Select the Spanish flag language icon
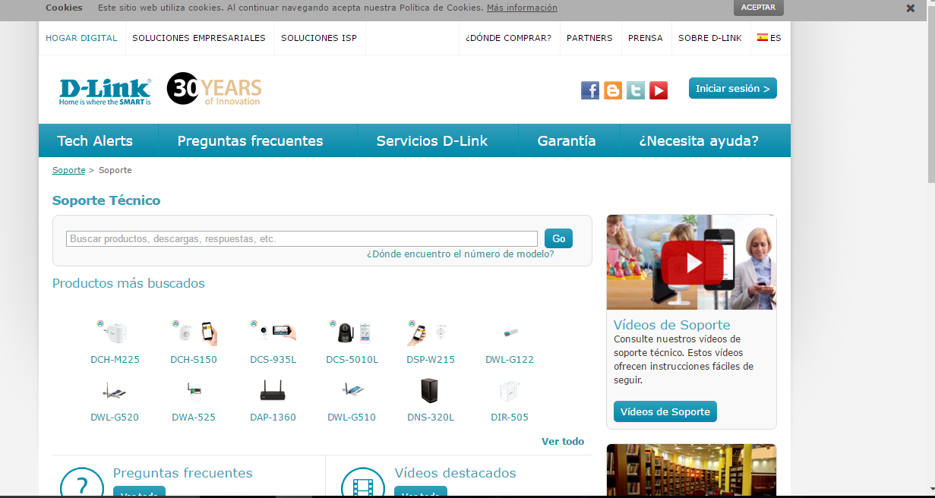The height and width of the screenshot is (498, 935). click(x=762, y=37)
